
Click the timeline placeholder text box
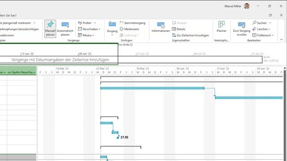coord(60,60)
